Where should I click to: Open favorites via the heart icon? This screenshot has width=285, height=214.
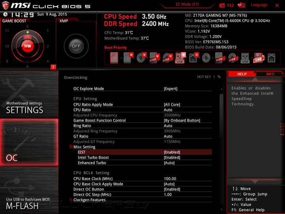click(241, 5)
